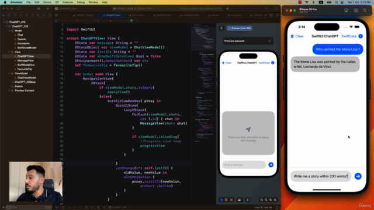
Task: Open the Issue navigator warning icon
Action: point(26,15)
